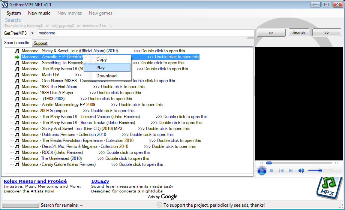Open the GetFreeMP3 source dropdown
This screenshot has height=210, width=345.
32,33
